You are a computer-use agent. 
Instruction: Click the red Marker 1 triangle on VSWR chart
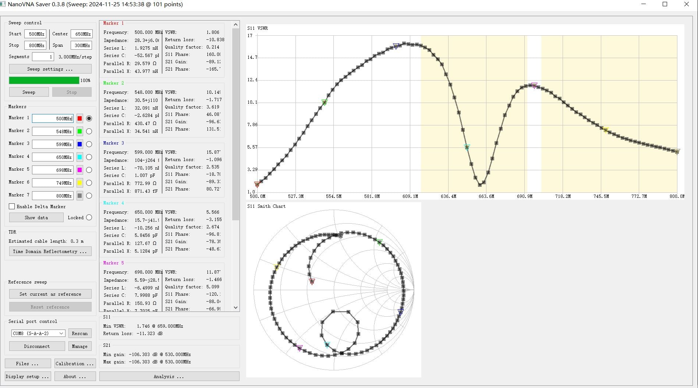[x=257, y=184]
